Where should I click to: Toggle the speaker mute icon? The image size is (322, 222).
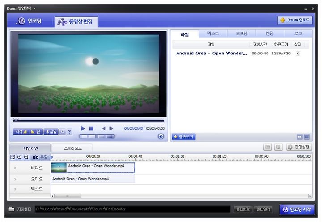point(161,136)
